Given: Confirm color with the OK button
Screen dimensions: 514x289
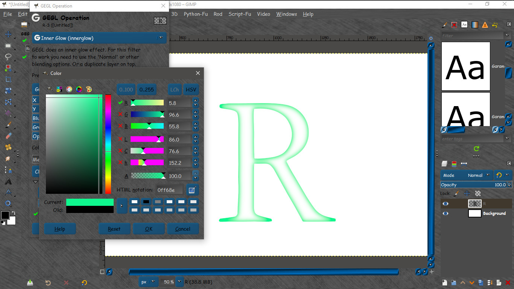Looking at the screenshot, I should (149, 229).
